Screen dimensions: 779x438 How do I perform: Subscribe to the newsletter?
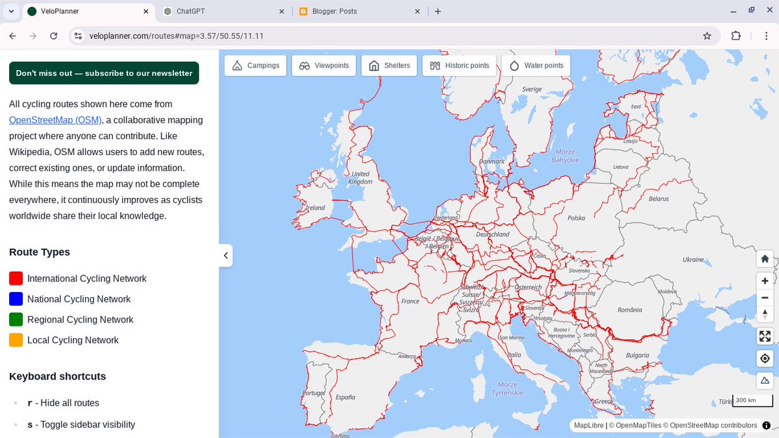104,73
